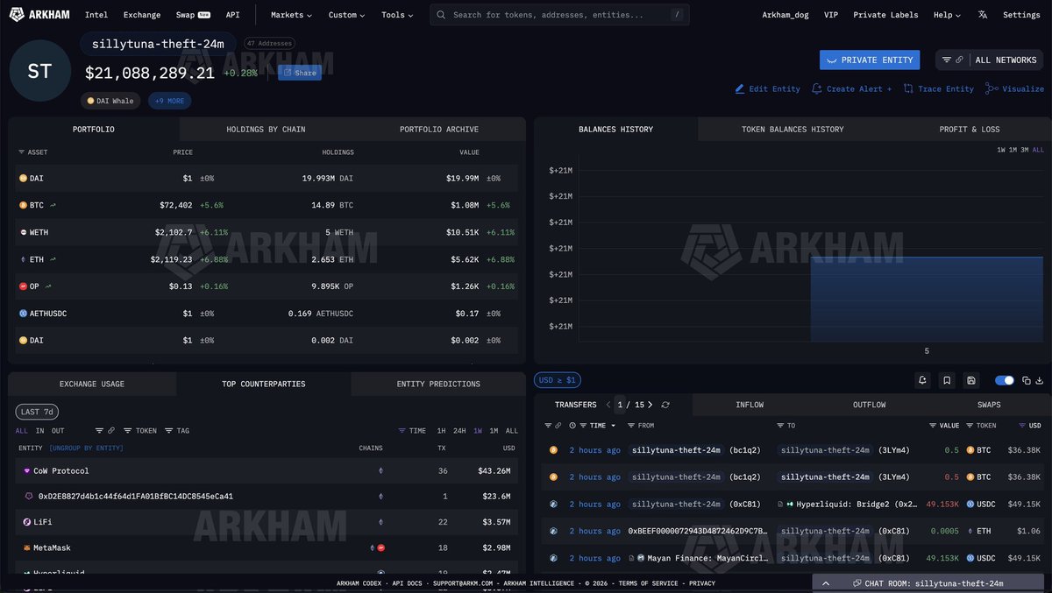
Task: Click the Create Alert + link
Action: click(852, 88)
